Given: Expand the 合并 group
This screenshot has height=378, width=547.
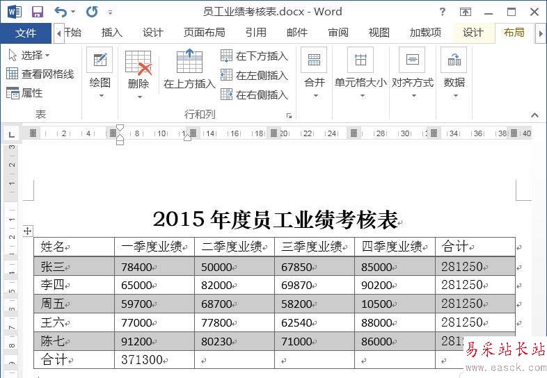Looking at the screenshot, I should (x=315, y=72).
